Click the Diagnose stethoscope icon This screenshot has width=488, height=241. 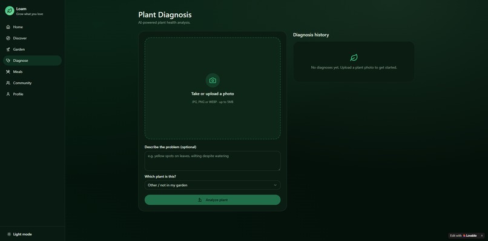click(8, 61)
